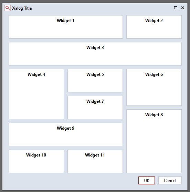This screenshot has height=192, width=190.
Task: Select the Widget 2 panel
Action: [x=154, y=27]
